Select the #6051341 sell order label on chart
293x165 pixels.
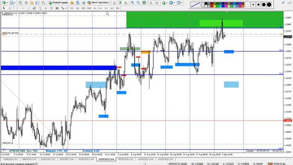(10, 33)
